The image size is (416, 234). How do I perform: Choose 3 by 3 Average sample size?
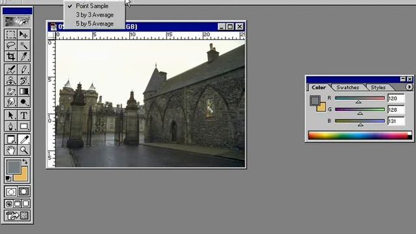(94, 15)
